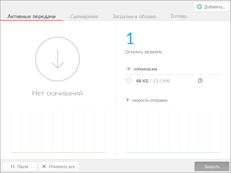Click the blue number 1 counter
The height and width of the screenshot is (173, 231).
point(130,39)
